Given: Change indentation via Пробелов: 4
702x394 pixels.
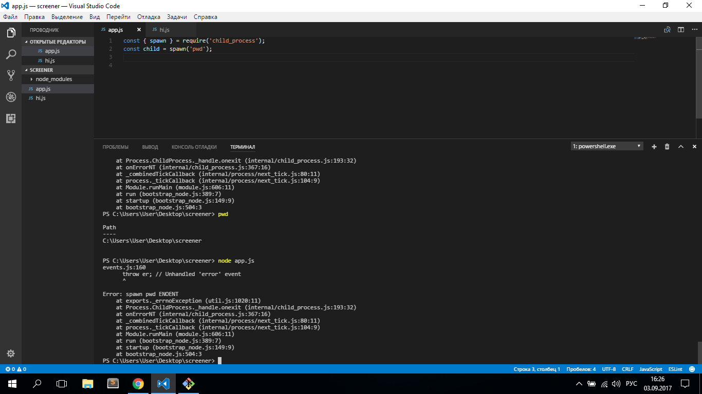Looking at the screenshot, I should (581, 369).
